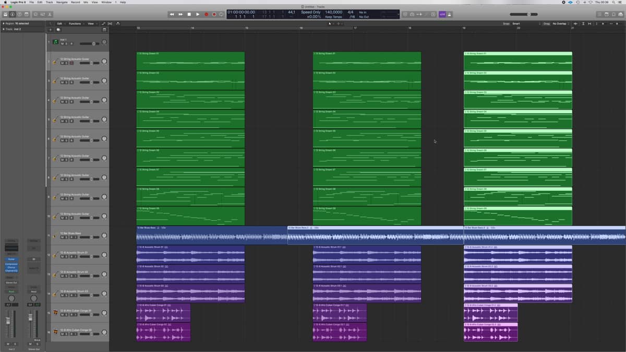Enable input monitoring on Acoustic Strum 03 track
Screen dimensions: 626x352
point(76,295)
